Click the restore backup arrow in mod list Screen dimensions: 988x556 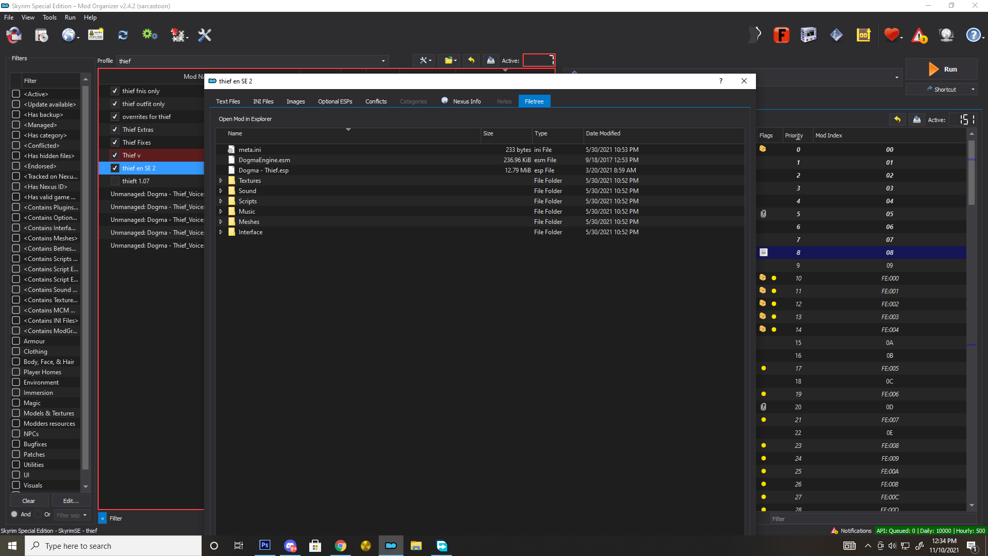[x=471, y=60]
